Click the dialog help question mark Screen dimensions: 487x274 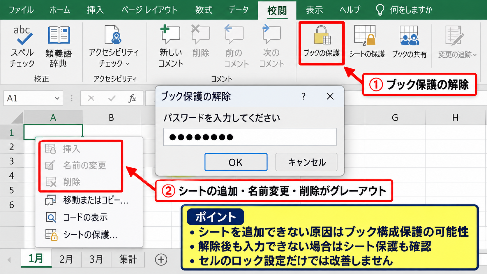(304, 96)
